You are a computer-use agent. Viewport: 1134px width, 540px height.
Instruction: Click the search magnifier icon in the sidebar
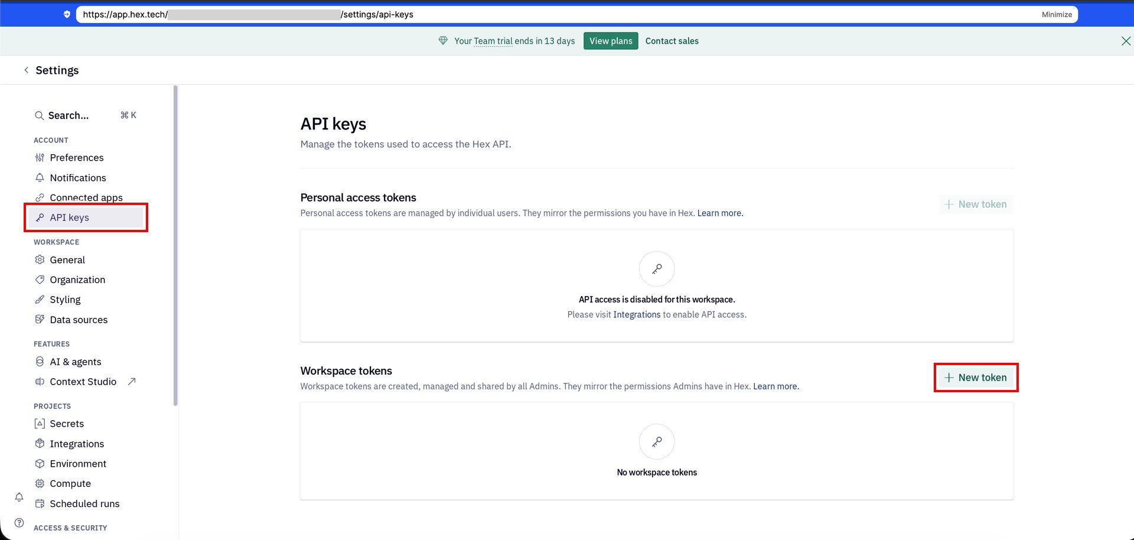39,116
